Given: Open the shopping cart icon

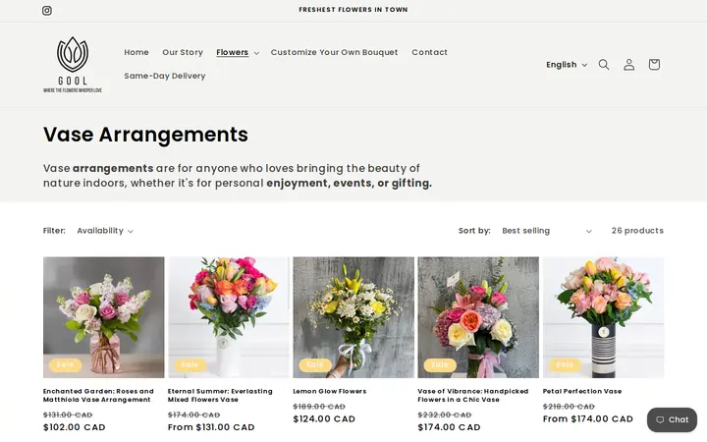Looking at the screenshot, I should pyautogui.click(x=654, y=65).
